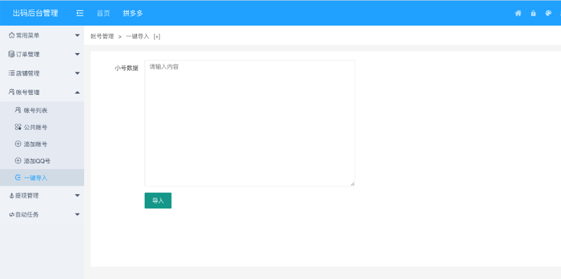Click the 订单管理 menu label

[x=27, y=54]
